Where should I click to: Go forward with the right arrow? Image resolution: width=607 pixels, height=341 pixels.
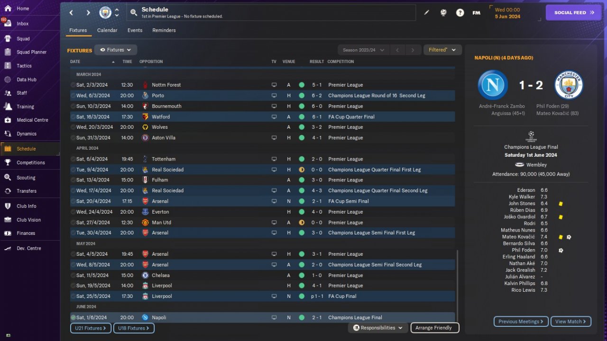click(x=88, y=13)
